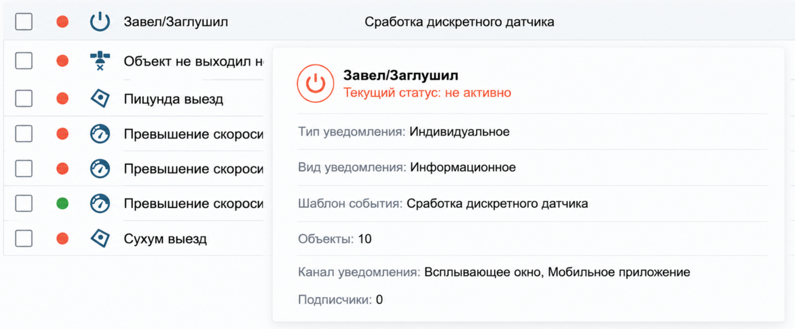Image resolution: width=795 pixels, height=329 pixels.
Task: Click the large red power icon in the popup
Action: [x=315, y=83]
